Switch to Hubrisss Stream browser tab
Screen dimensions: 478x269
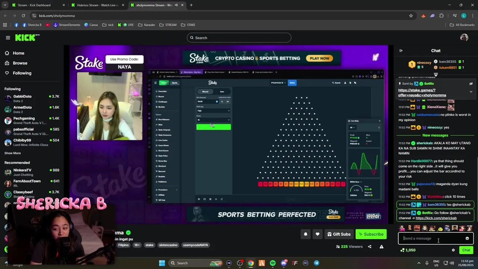[98, 5]
